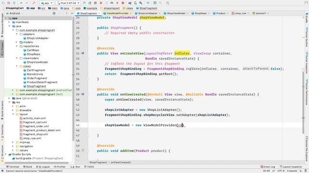Click the red Debug bug icon
The width and height of the screenshot is (309, 173).
coord(101,3)
